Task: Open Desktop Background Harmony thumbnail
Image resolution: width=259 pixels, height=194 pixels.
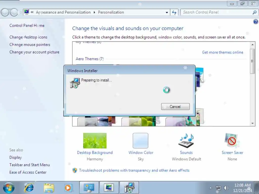Action: (x=95, y=140)
